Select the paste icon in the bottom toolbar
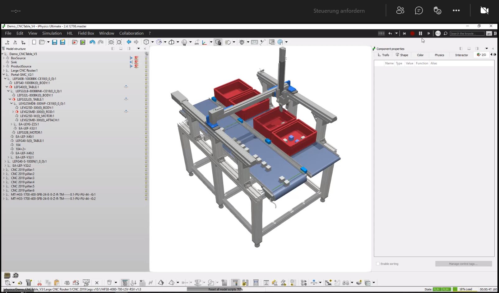Image resolution: width=499 pixels, height=293 pixels. pyautogui.click(x=57, y=283)
